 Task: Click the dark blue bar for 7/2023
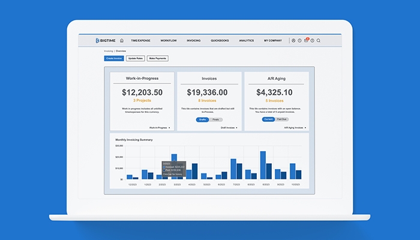tap(239, 172)
